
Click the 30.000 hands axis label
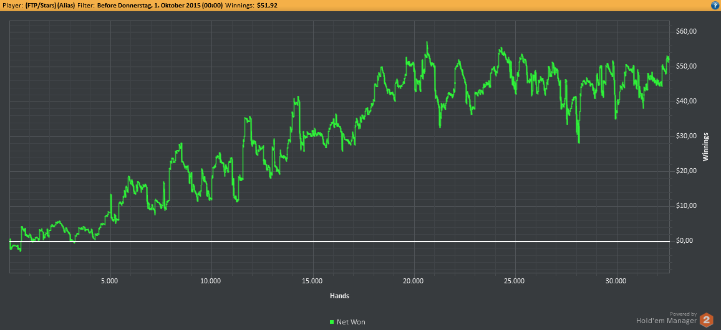click(616, 281)
